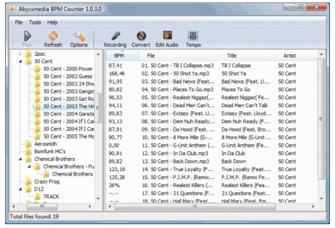
Task: Collapse the Chemical Brothers root node
Action: 20,159
